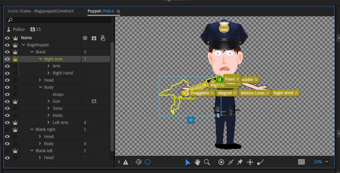Hide the straps layer via eye
The width and height of the screenshot is (340, 173).
[7, 94]
